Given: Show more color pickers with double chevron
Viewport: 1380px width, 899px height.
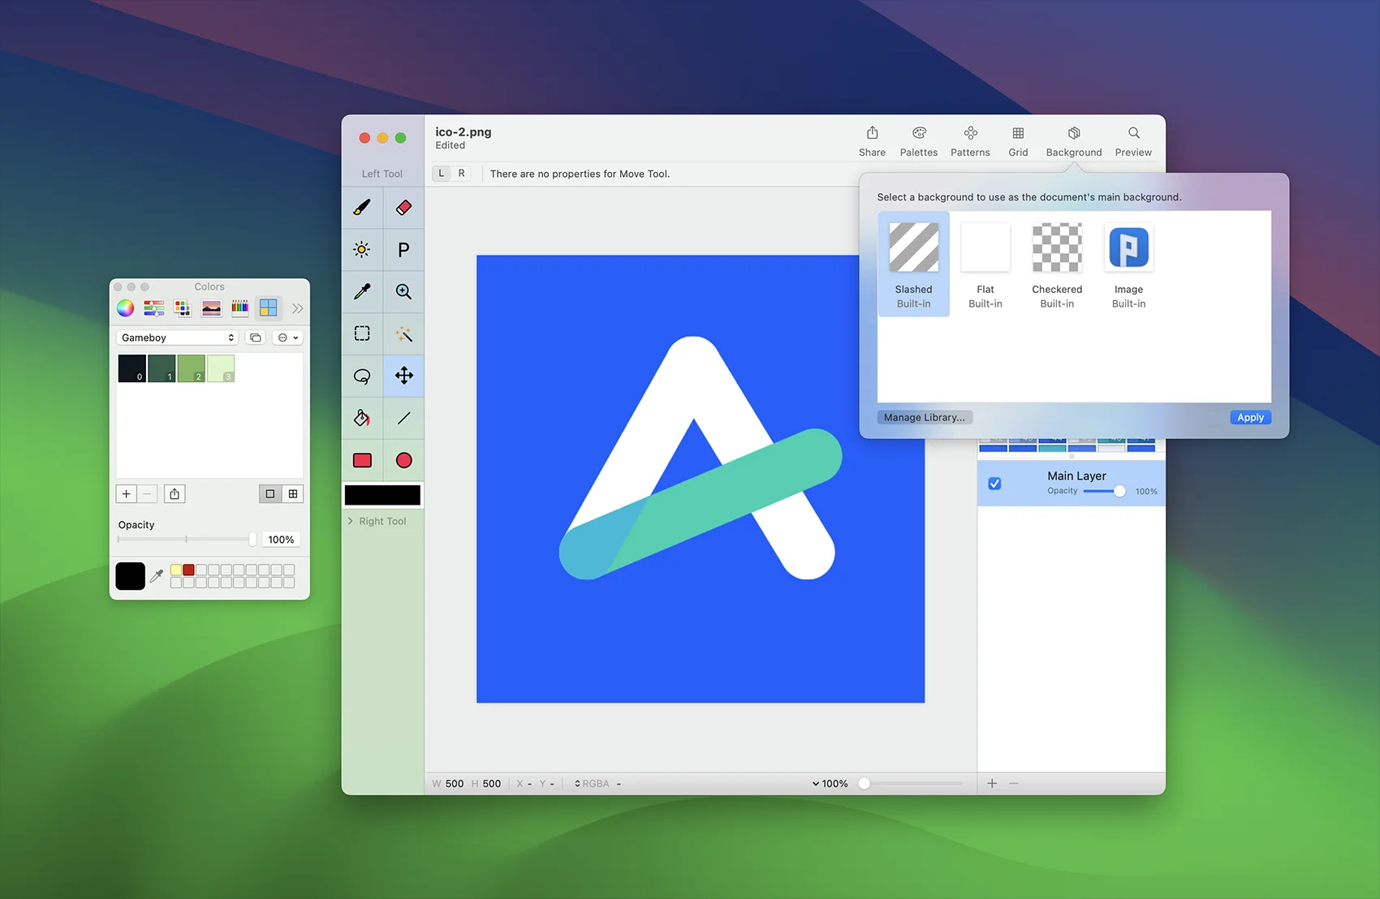Looking at the screenshot, I should [297, 308].
